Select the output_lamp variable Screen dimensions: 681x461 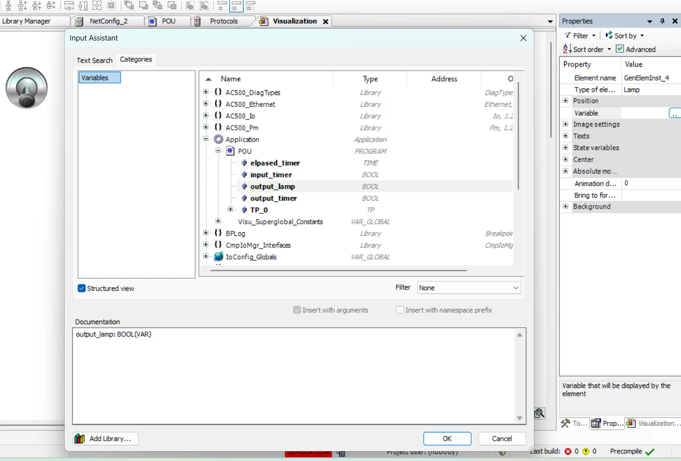coord(272,187)
